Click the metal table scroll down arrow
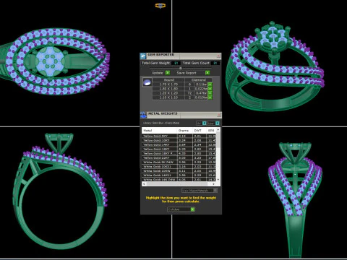This screenshot has height=260, width=347. pos(218,180)
